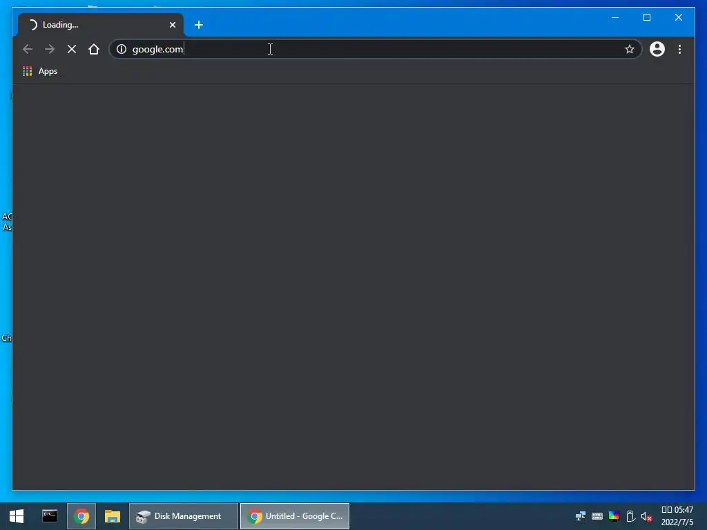Screen dimensions: 707x530
Task: Stop loading the page
Action: point(72,49)
